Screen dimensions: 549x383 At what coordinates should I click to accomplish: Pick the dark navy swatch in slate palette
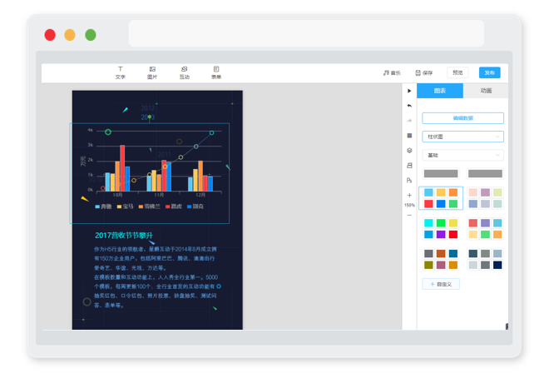(497, 265)
